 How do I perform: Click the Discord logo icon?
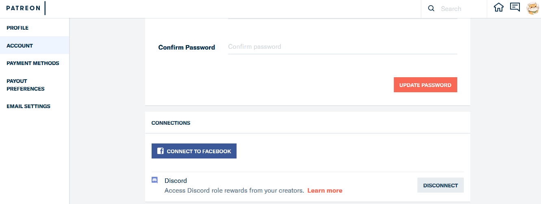point(155,180)
